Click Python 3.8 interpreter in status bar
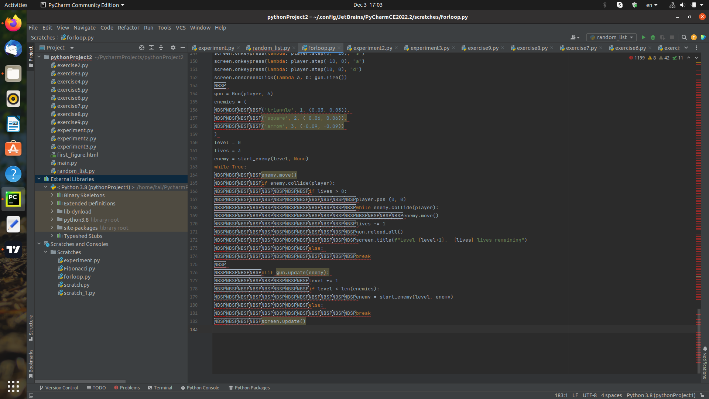 [x=661, y=395]
